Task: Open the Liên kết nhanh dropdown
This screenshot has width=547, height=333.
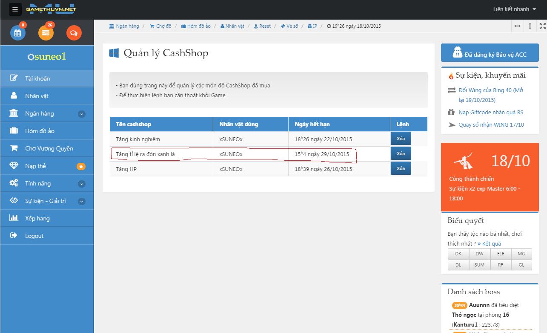Action: pyautogui.click(x=514, y=9)
